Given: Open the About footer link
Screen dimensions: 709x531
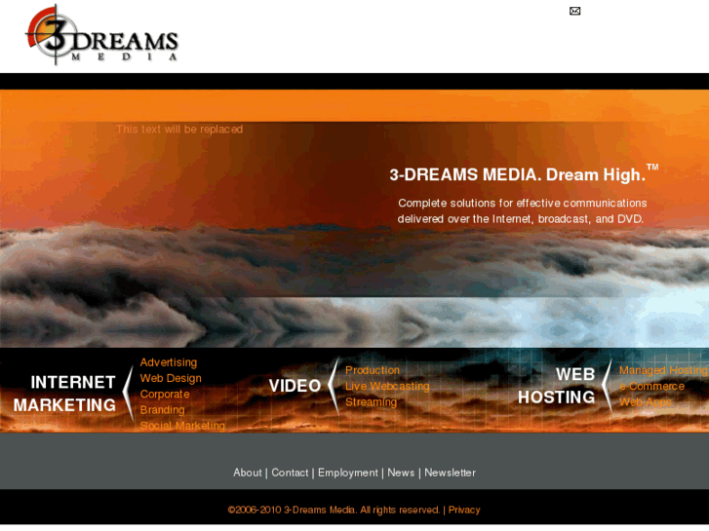Looking at the screenshot, I should [x=248, y=473].
